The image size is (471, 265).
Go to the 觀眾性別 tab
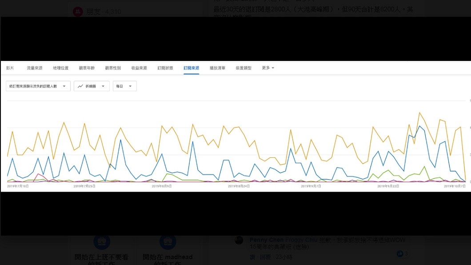[113, 68]
